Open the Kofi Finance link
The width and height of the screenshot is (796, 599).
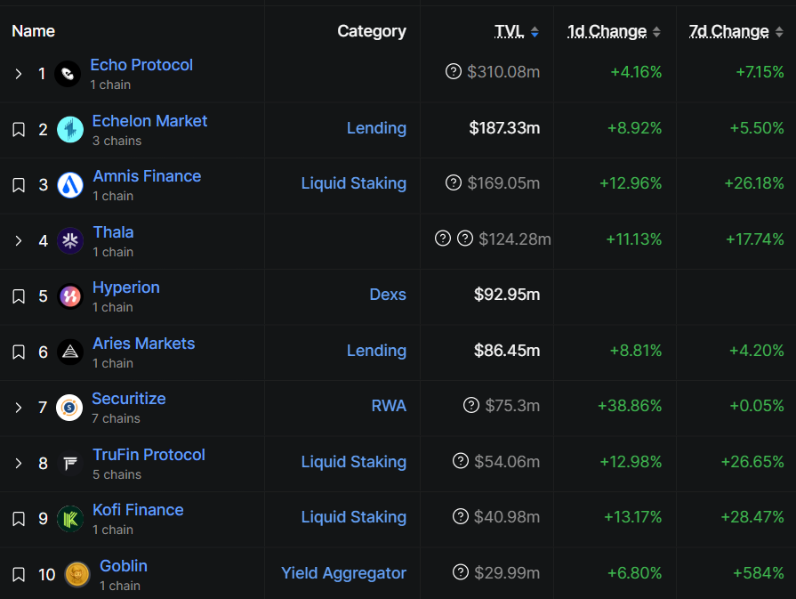pos(138,510)
